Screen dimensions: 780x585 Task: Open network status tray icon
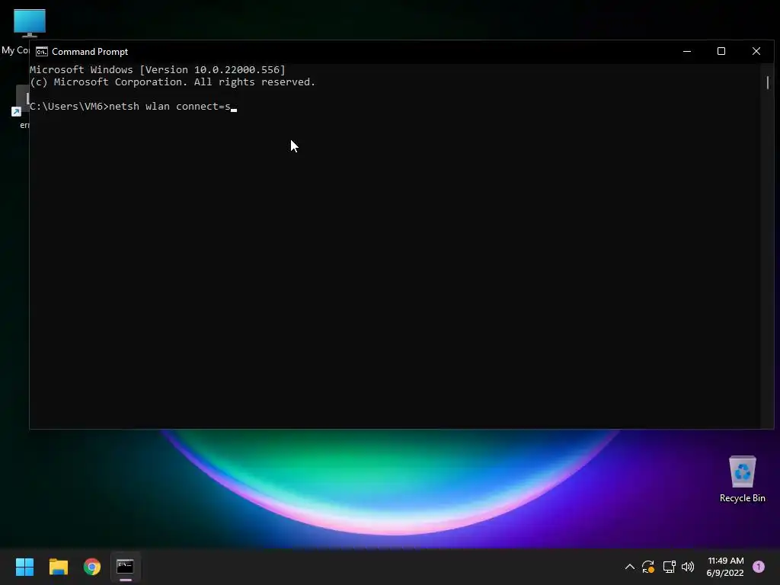[x=669, y=567]
